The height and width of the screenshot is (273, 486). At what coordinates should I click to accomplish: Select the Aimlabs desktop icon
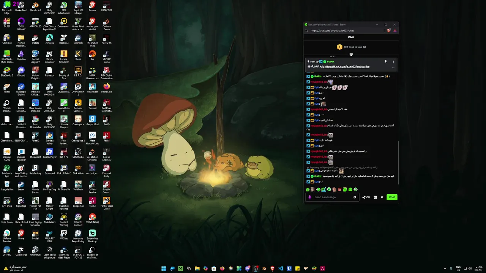pyautogui.click(x=49, y=39)
